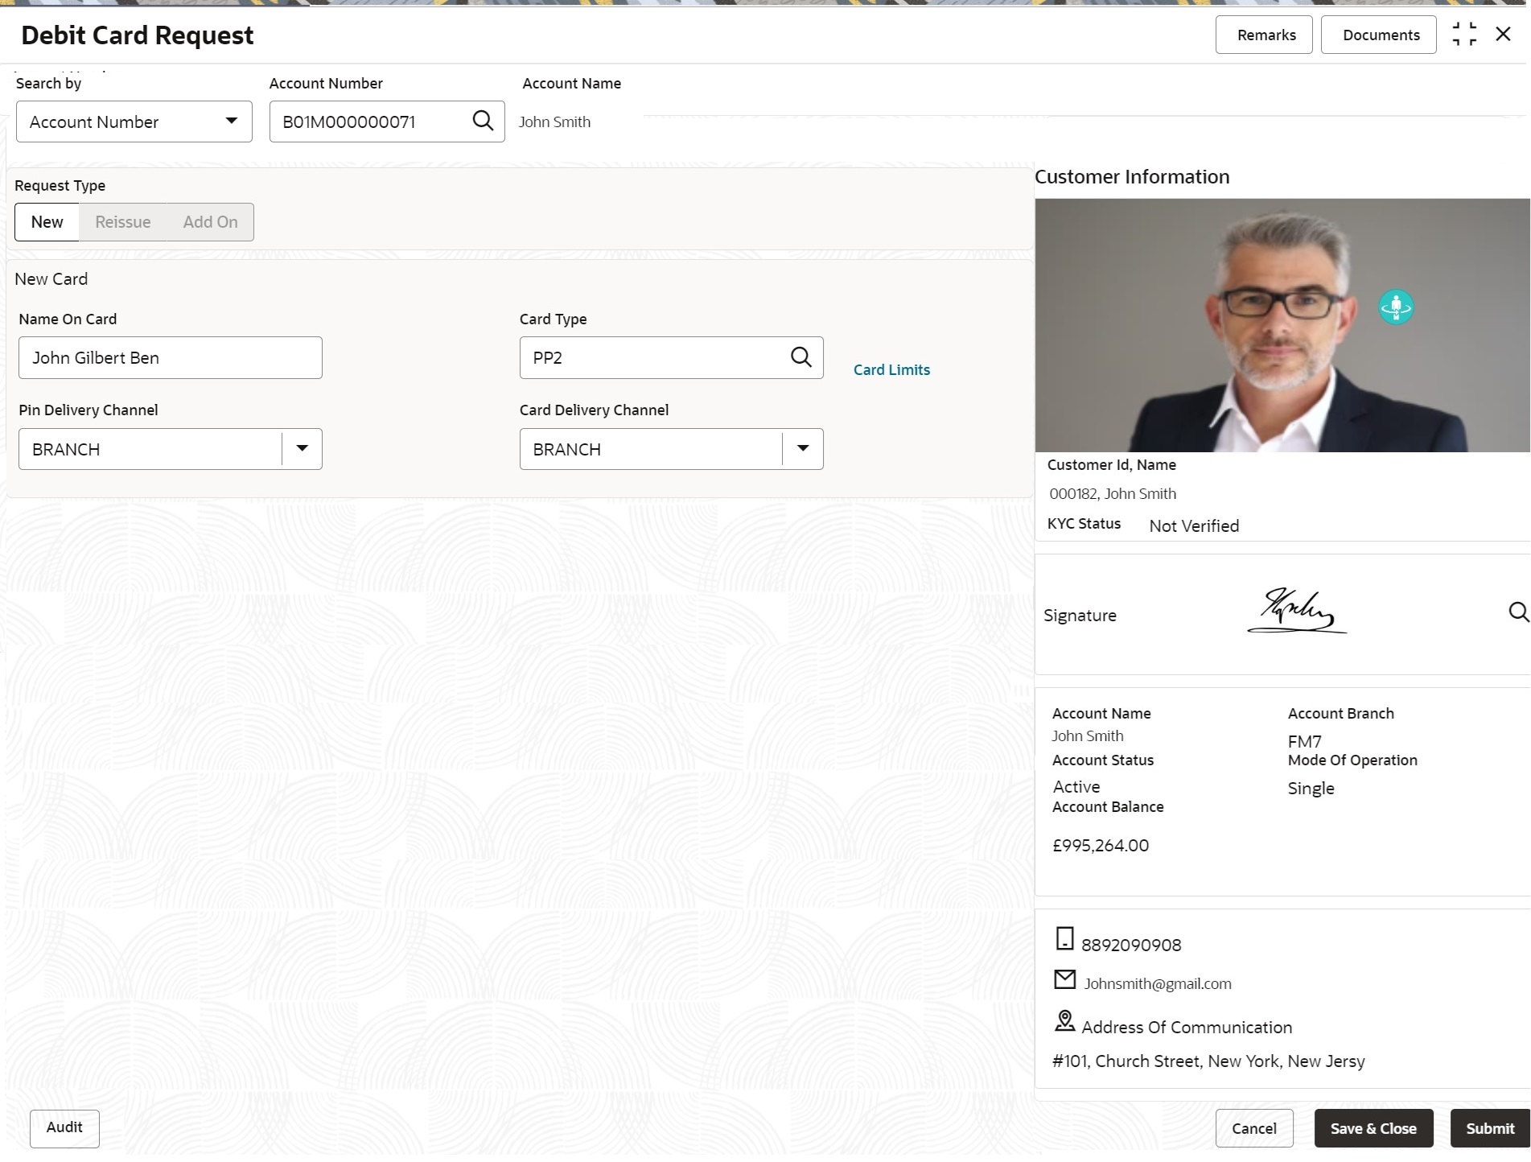Click the Cancel button

(x=1254, y=1128)
